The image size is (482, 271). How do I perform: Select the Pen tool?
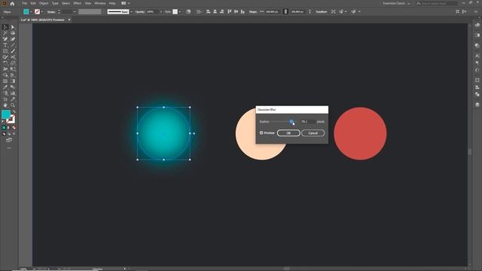point(5,39)
